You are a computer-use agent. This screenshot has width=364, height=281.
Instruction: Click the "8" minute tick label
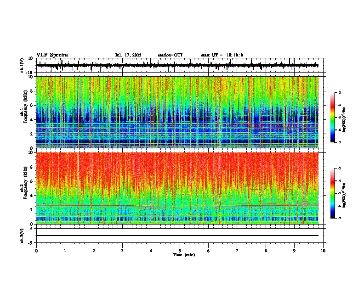tap(266, 251)
